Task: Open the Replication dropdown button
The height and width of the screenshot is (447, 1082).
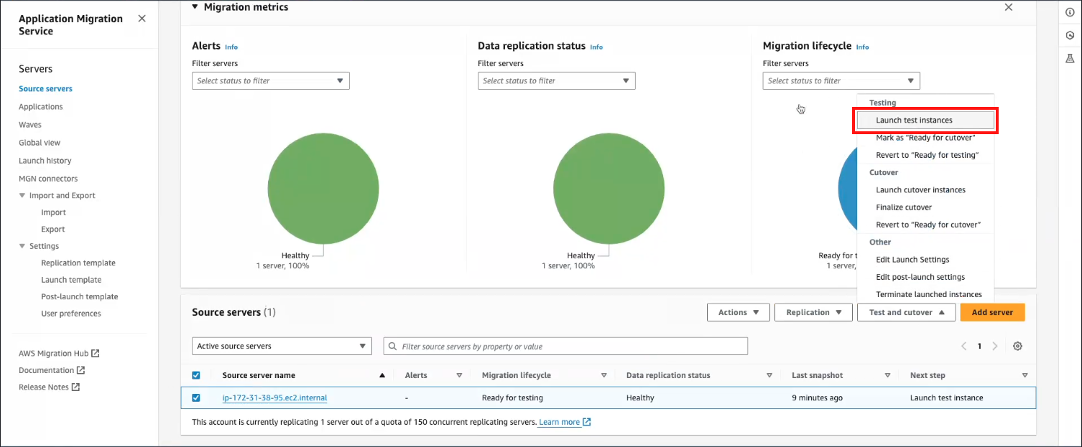Action: pyautogui.click(x=813, y=312)
